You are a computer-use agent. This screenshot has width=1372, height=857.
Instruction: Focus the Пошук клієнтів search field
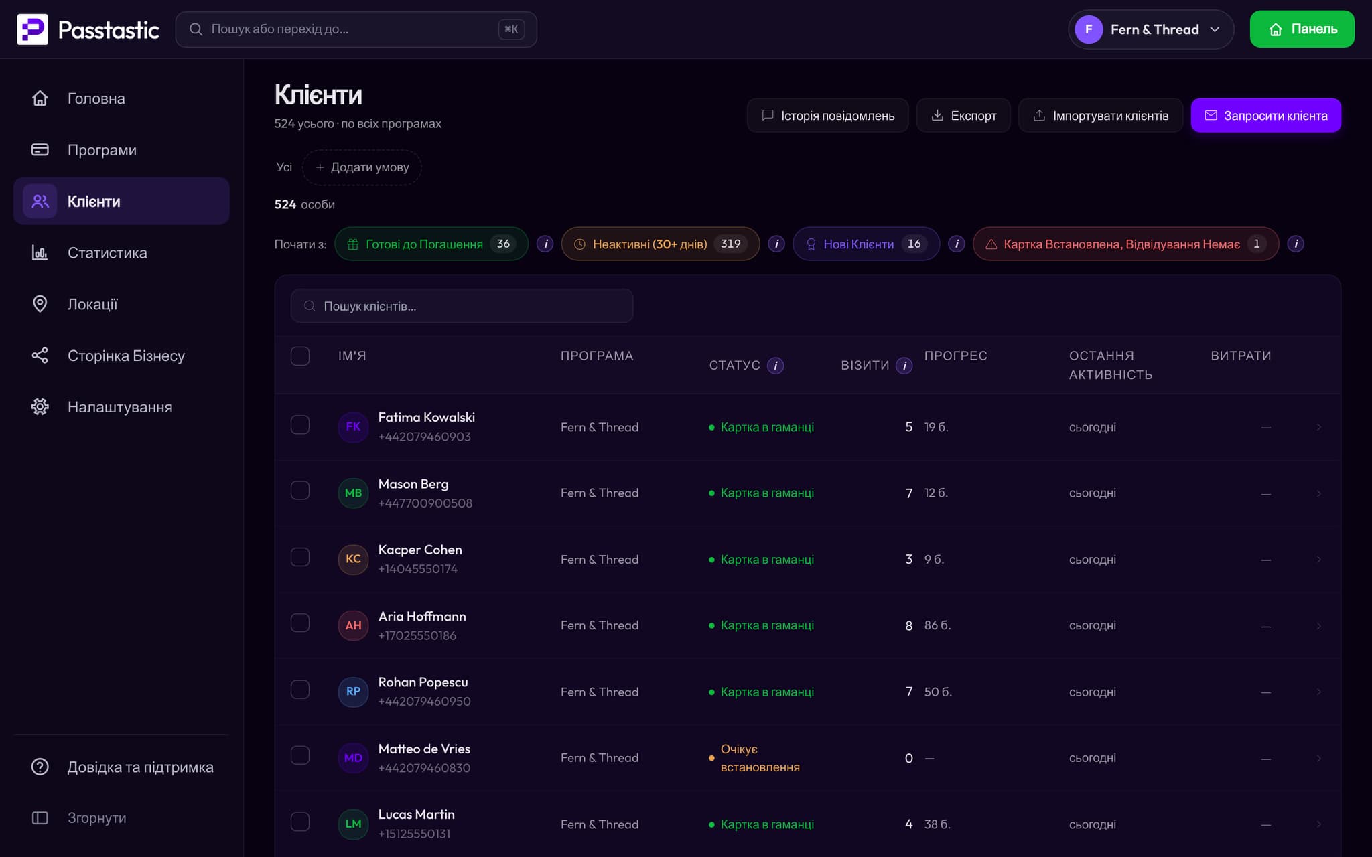pyautogui.click(x=462, y=306)
